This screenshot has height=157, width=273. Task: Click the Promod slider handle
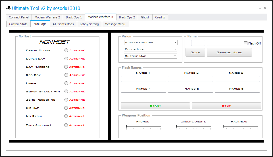[x=127, y=126]
